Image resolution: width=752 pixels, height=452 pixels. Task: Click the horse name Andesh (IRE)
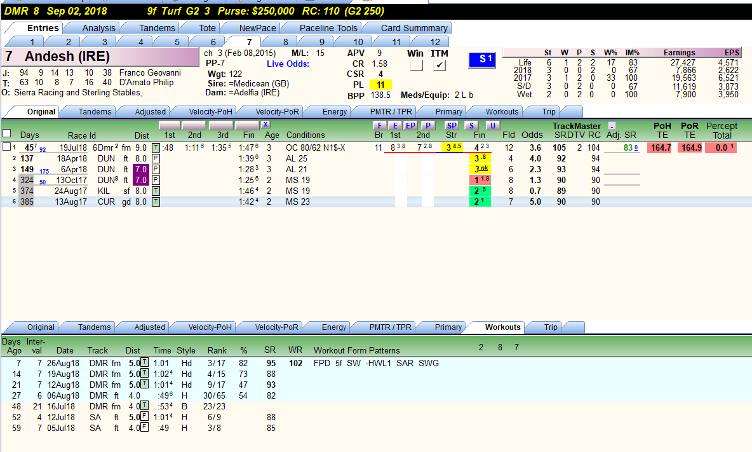tap(67, 57)
